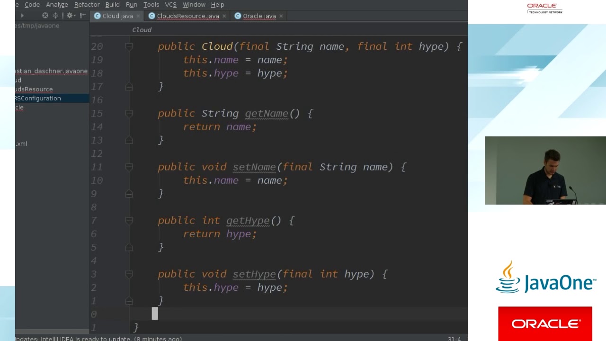Viewport: 606px width, 341px height.
Task: Open the Build menu
Action: click(112, 4)
